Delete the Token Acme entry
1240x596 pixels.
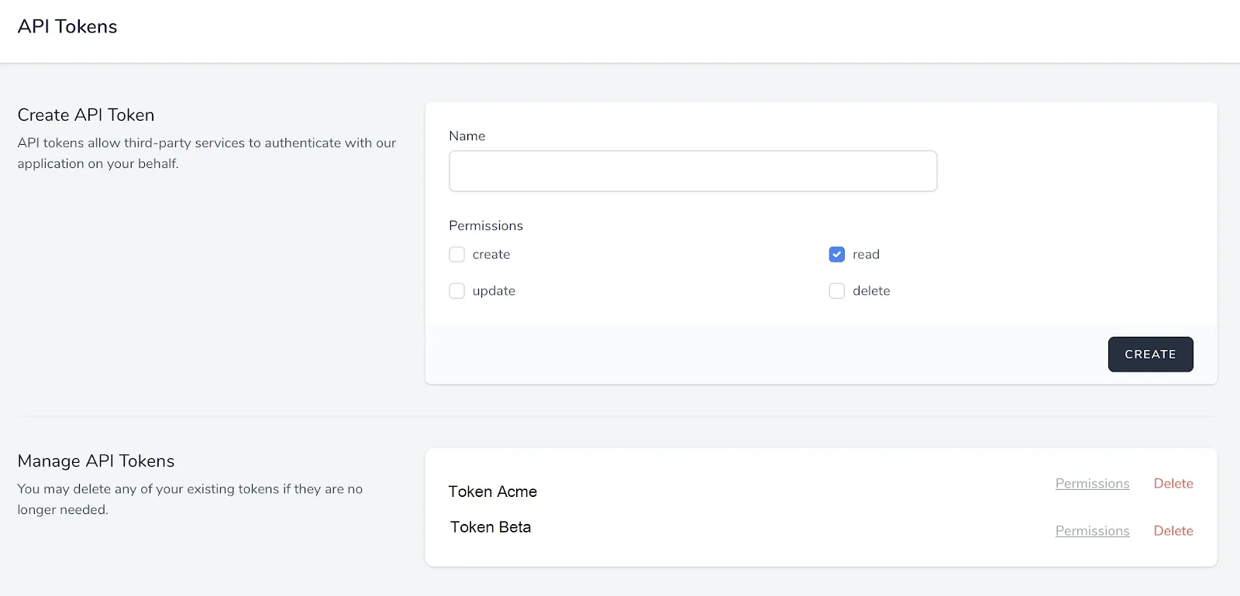(x=1173, y=484)
